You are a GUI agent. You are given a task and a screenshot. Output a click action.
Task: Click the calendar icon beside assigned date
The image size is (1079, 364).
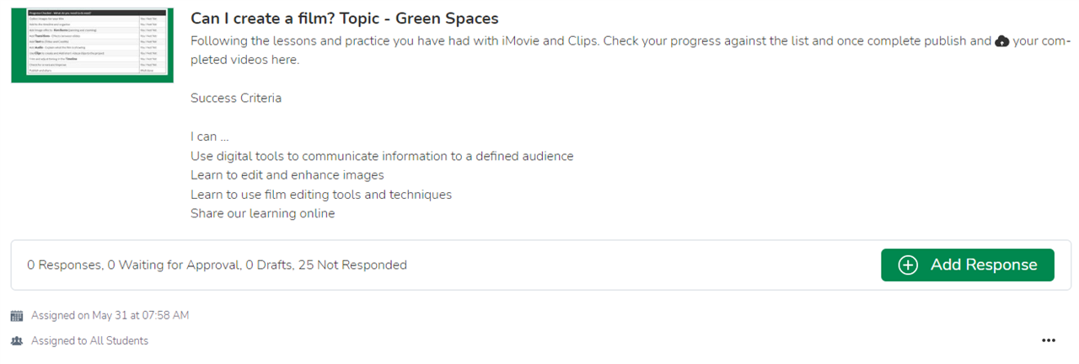pyautogui.click(x=17, y=316)
